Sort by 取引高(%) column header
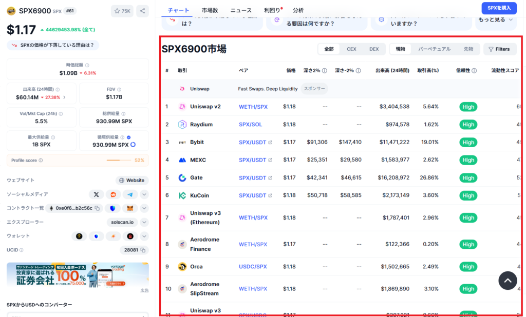The height and width of the screenshot is (317, 526). click(428, 71)
